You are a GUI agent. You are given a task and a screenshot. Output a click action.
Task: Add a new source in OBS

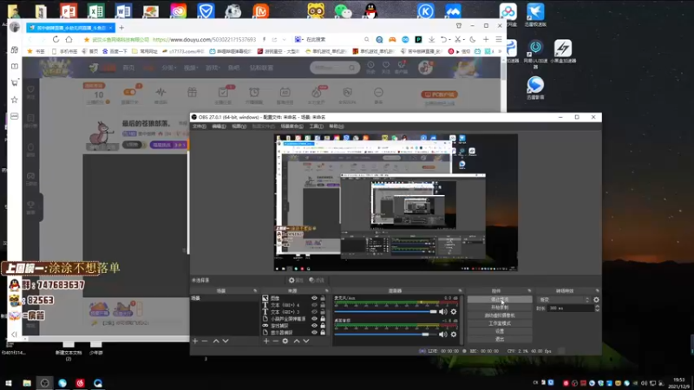266,341
